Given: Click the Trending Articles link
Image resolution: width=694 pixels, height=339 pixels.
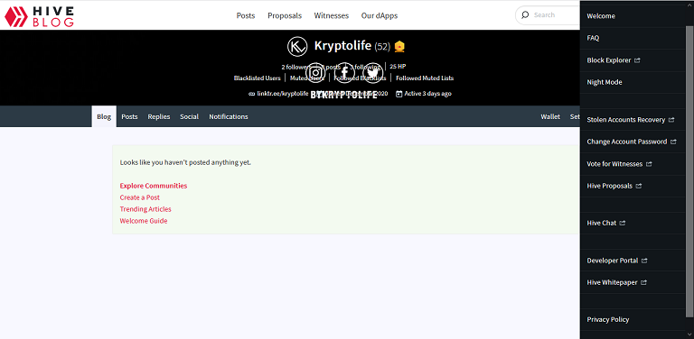Looking at the screenshot, I should [x=145, y=209].
